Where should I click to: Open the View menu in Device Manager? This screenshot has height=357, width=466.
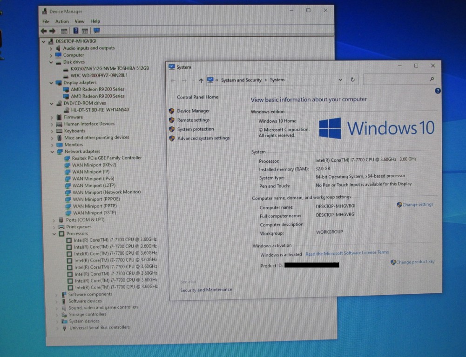coord(79,21)
